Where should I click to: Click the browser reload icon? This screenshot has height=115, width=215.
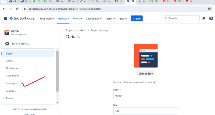17,9
